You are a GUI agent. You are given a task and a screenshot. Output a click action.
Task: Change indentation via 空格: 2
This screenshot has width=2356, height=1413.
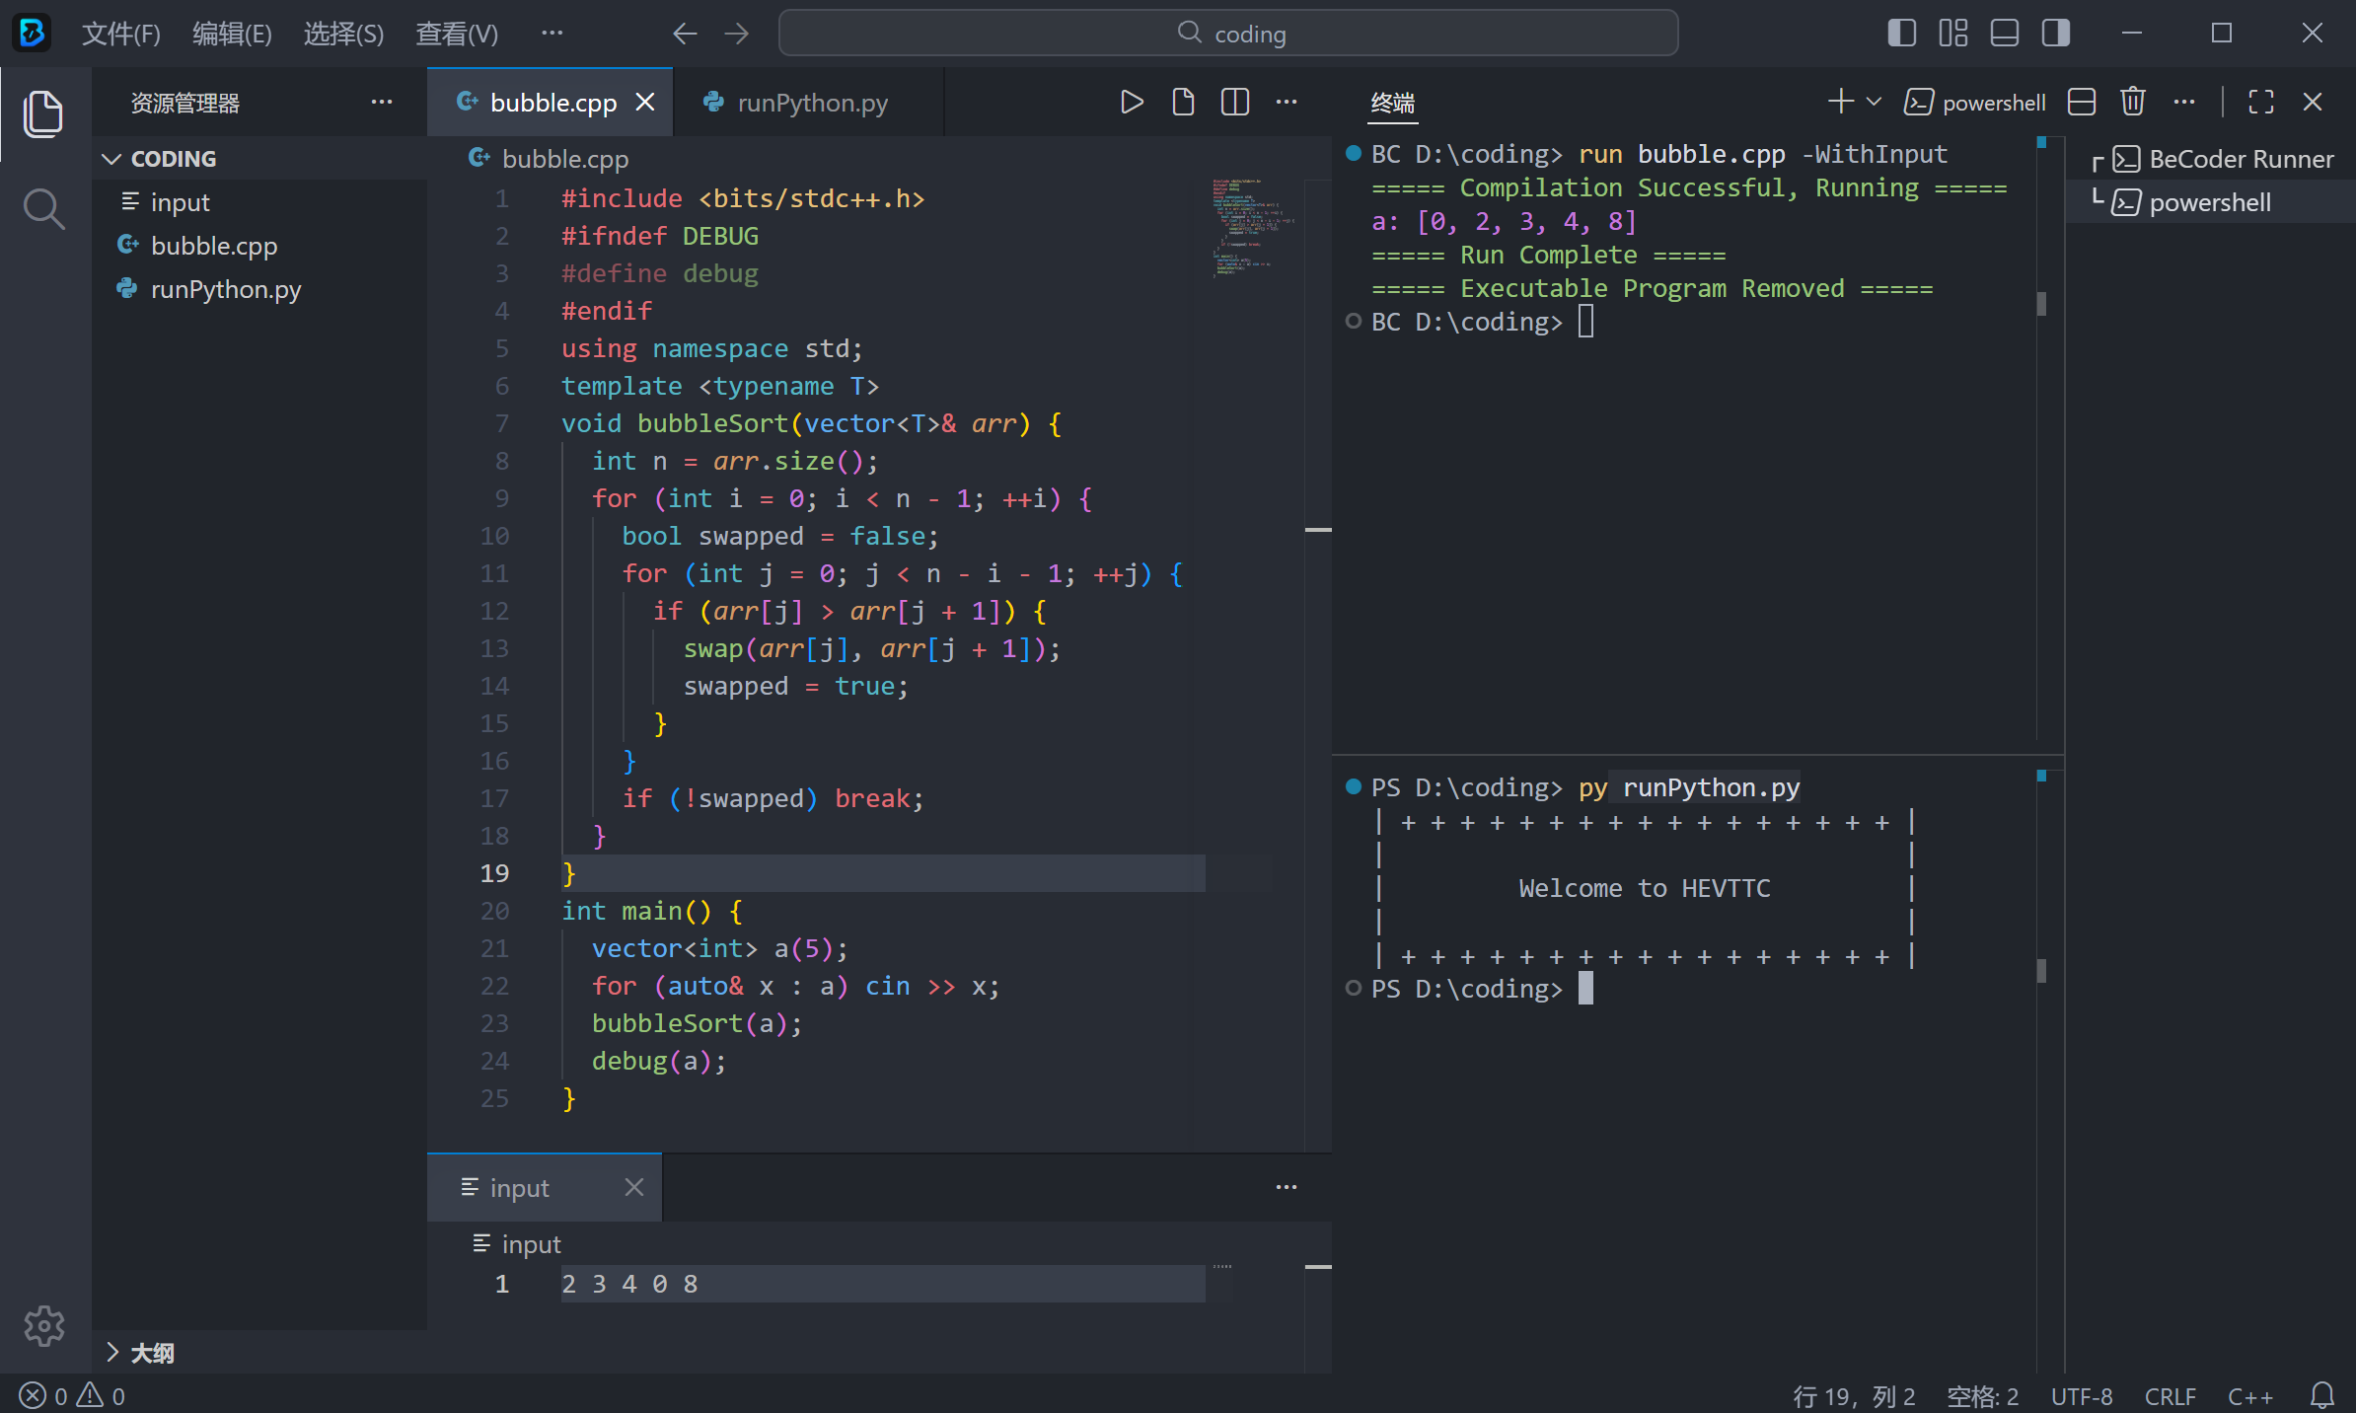pos(1982,1396)
